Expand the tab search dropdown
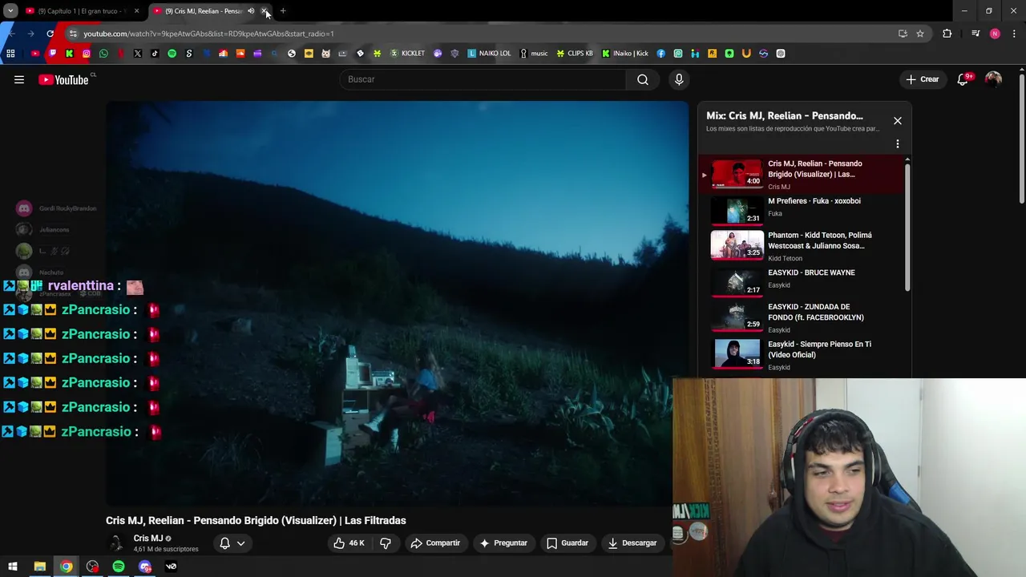 tap(10, 11)
